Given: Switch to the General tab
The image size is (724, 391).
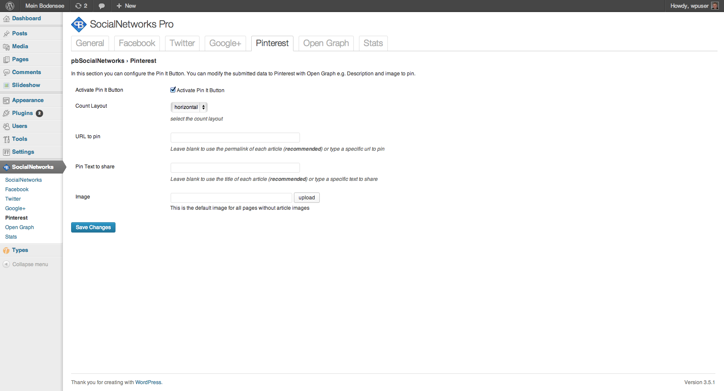Looking at the screenshot, I should tap(90, 43).
